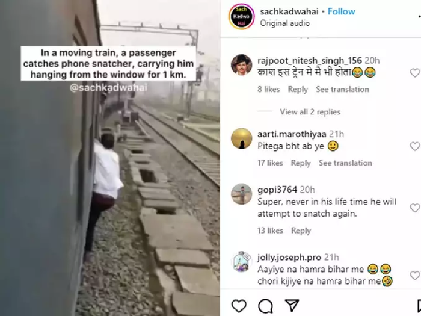See translation of aarti.marothiyaa's comment
Screen dimensions: 421x316
tap(345, 163)
